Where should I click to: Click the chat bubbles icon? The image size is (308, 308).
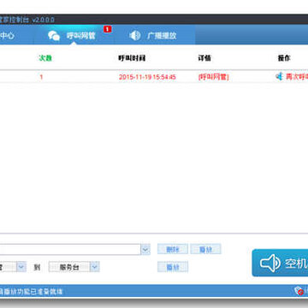tap(54, 36)
